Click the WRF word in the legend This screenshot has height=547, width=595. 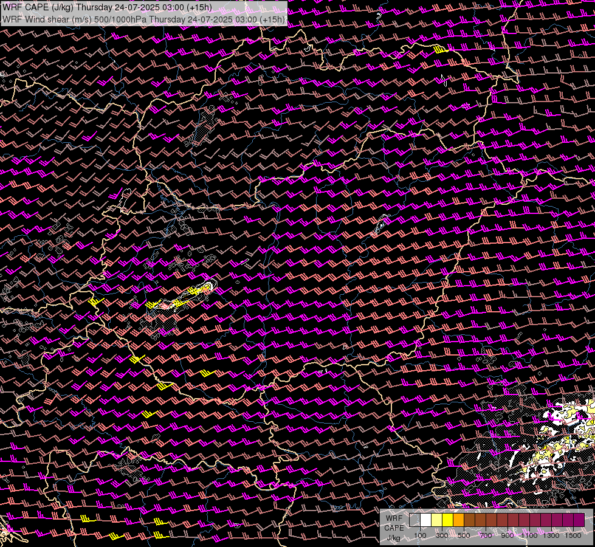click(394, 518)
